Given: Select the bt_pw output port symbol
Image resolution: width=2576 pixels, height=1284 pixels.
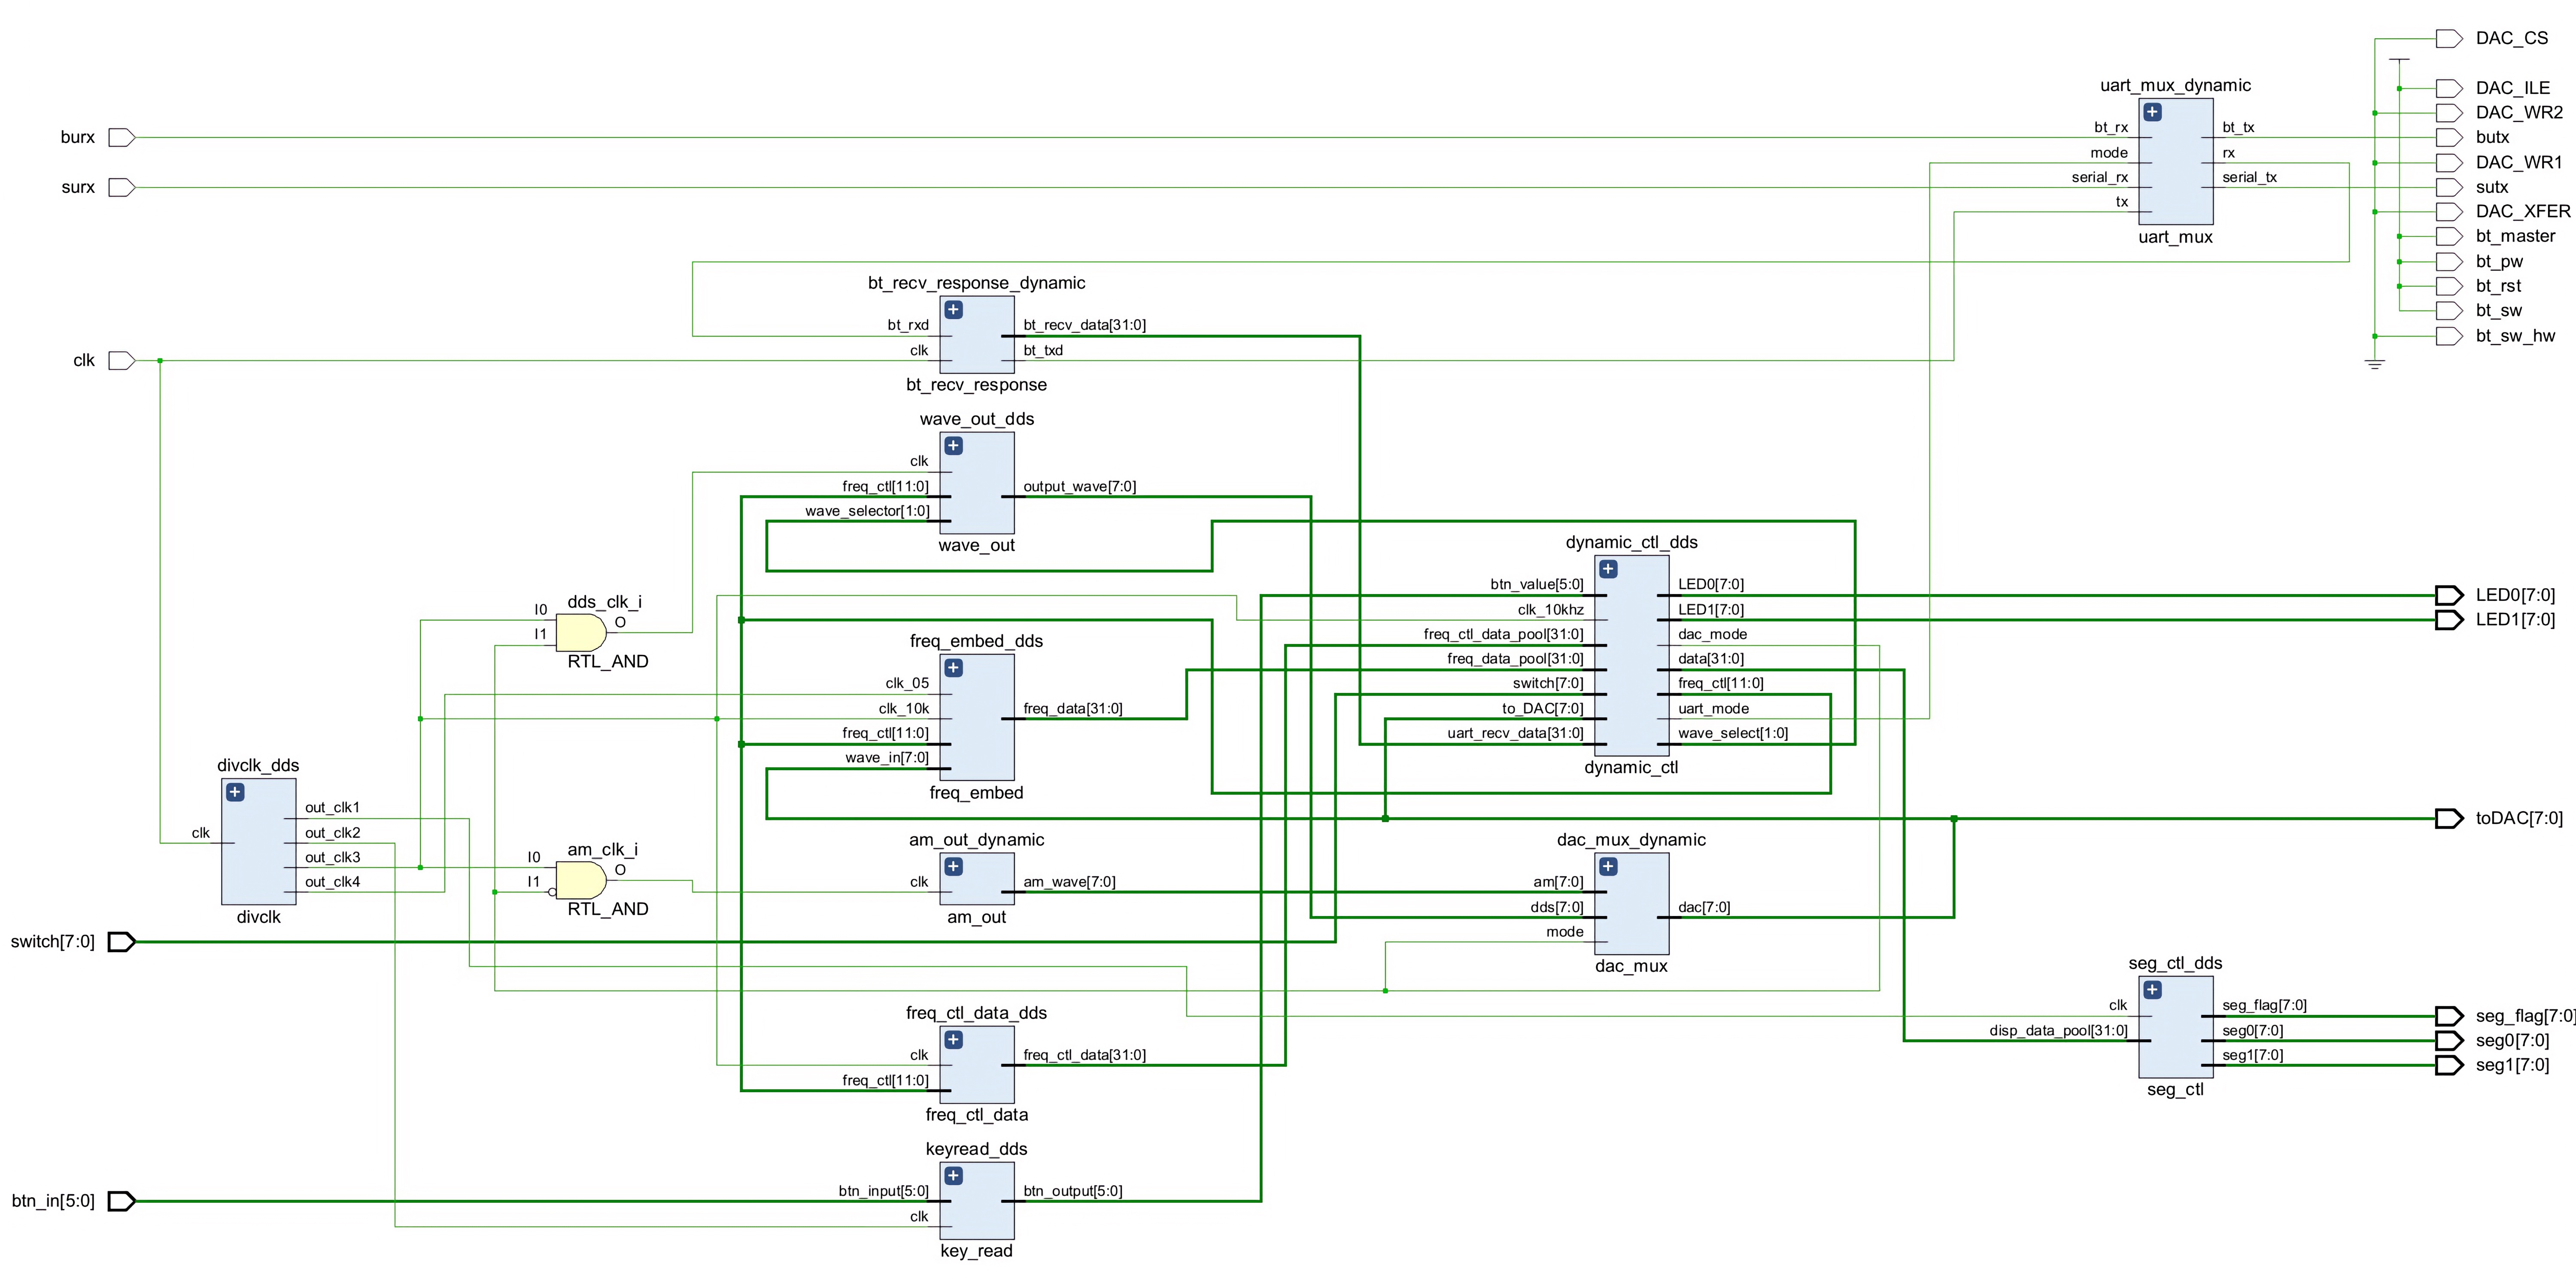Looking at the screenshot, I should click(x=2448, y=262).
